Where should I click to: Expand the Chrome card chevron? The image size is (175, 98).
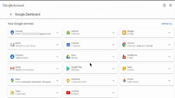(170, 45)
